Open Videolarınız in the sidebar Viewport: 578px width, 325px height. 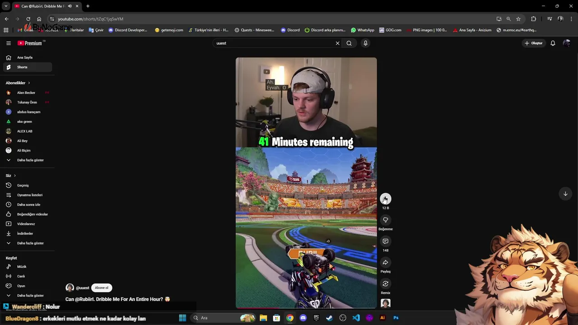point(28,224)
